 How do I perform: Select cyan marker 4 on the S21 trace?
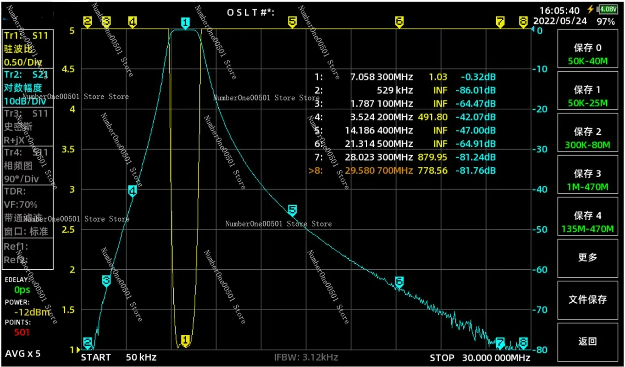[133, 191]
